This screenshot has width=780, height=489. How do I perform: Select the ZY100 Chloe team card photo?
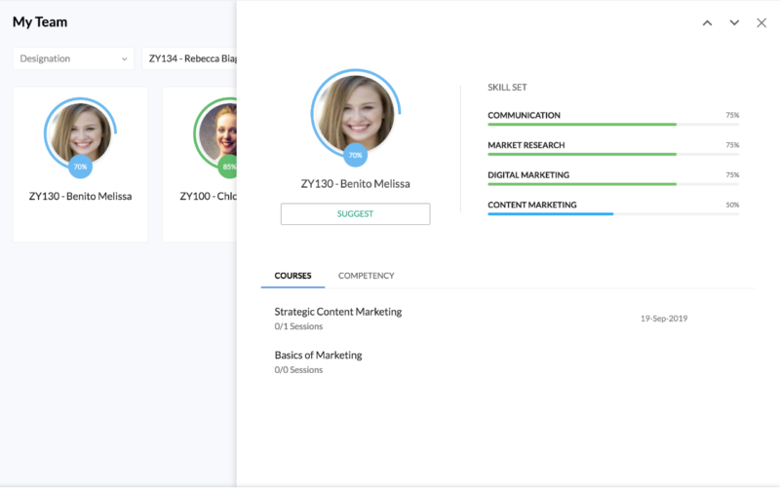point(224,132)
